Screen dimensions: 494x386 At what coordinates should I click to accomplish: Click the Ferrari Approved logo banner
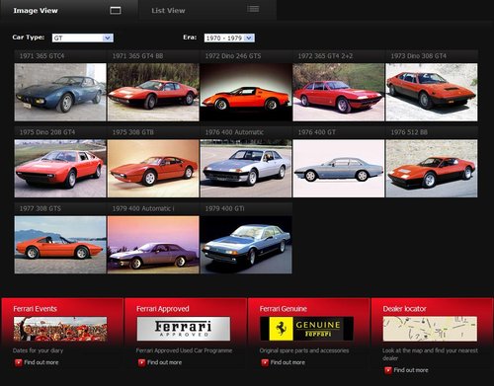coord(184,329)
